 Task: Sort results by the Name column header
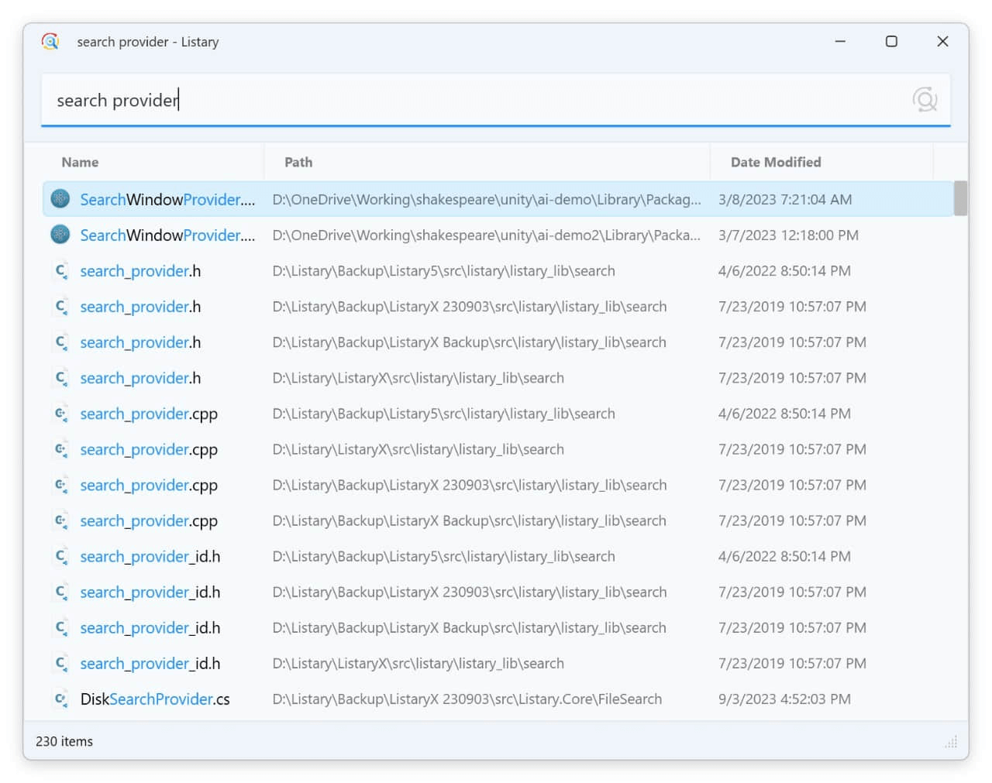(80, 162)
